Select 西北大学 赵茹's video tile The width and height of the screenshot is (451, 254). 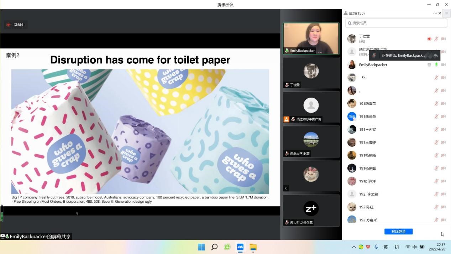click(x=311, y=142)
